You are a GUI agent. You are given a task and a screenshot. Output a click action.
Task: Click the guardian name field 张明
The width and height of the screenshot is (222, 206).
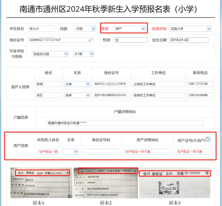click(x=48, y=84)
